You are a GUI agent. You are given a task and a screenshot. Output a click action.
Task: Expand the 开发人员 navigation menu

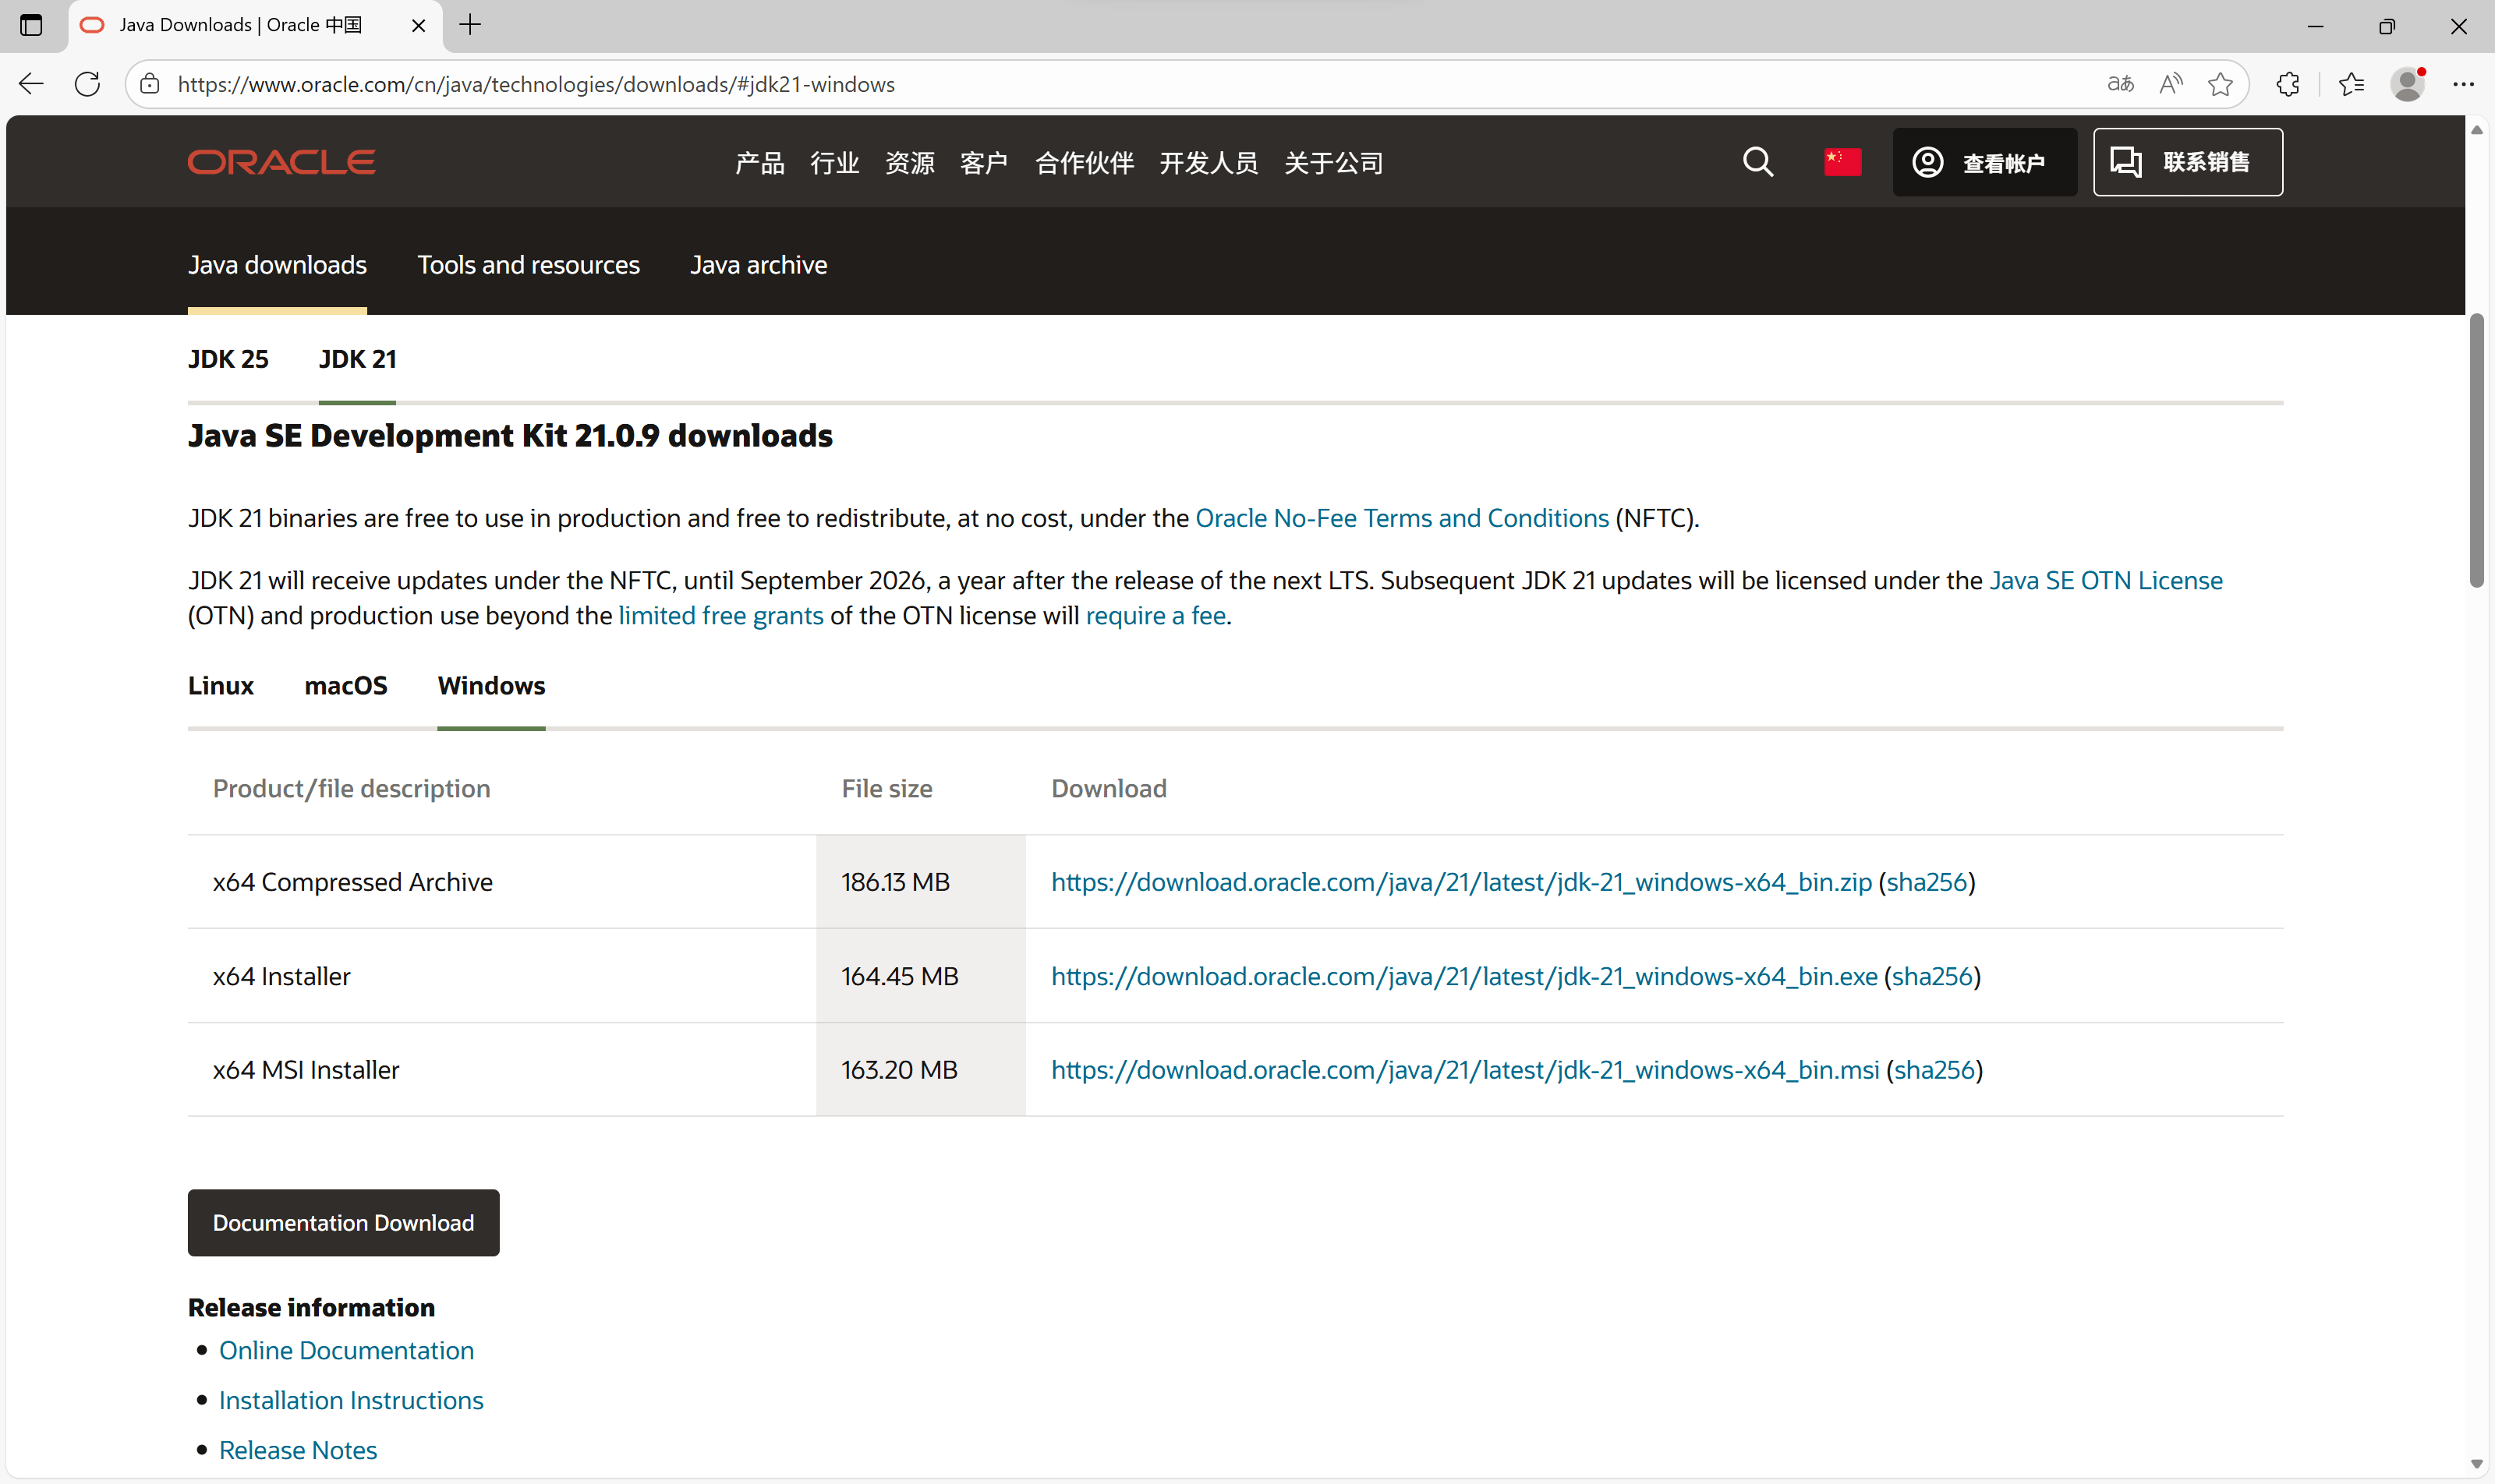pyautogui.click(x=1209, y=163)
